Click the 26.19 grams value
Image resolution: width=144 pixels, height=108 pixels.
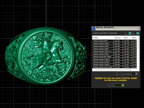tap(117, 54)
